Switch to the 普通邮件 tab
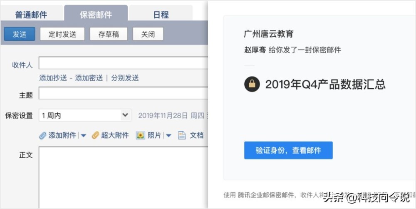 [31, 15]
